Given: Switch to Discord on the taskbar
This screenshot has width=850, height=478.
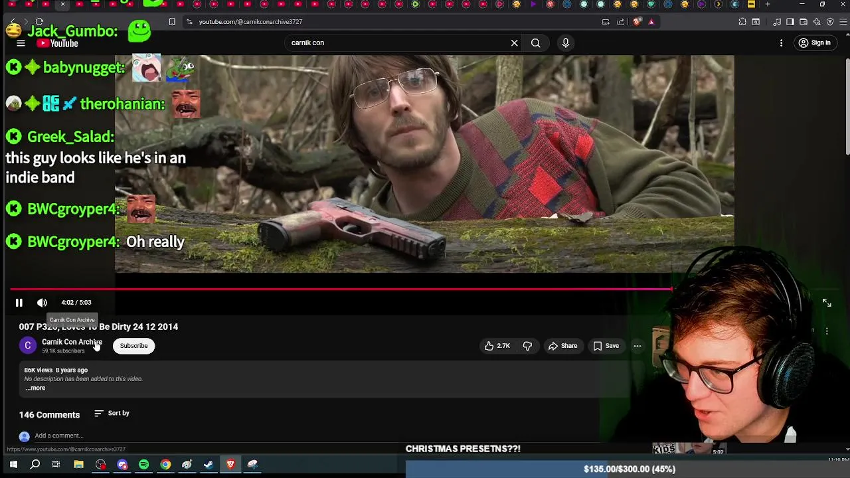Looking at the screenshot, I should point(122,465).
